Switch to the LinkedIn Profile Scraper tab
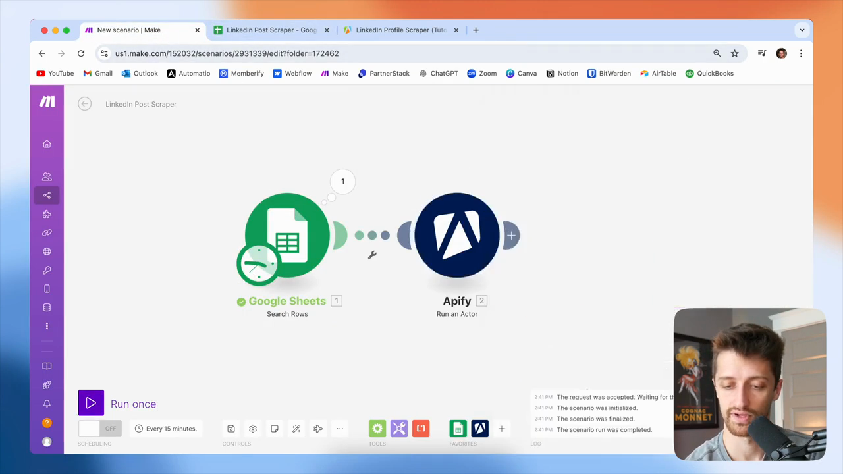This screenshot has height=474, width=843. pos(401,30)
